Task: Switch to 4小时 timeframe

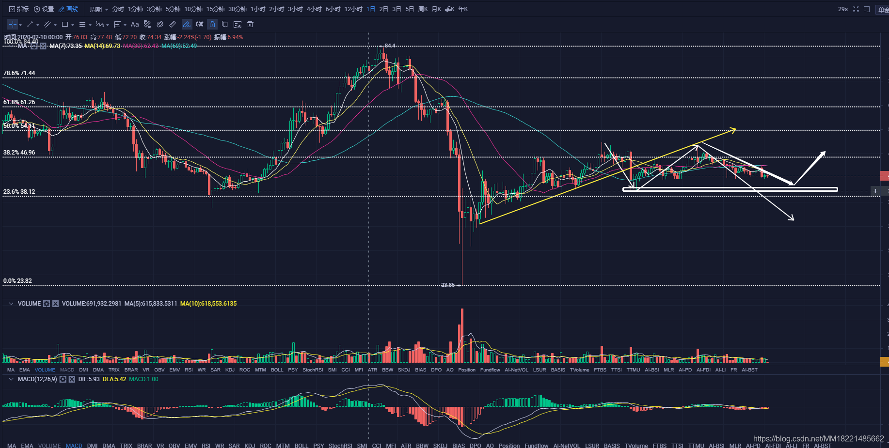Action: tap(314, 9)
